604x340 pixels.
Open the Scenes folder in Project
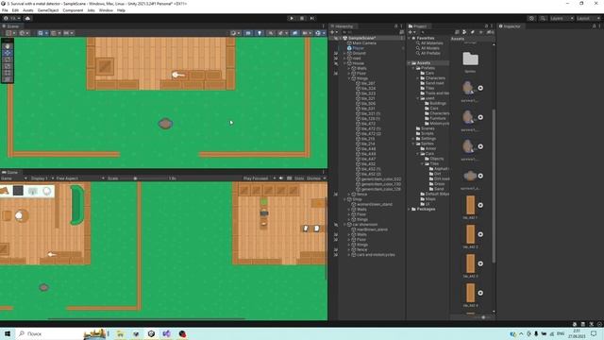click(428, 128)
